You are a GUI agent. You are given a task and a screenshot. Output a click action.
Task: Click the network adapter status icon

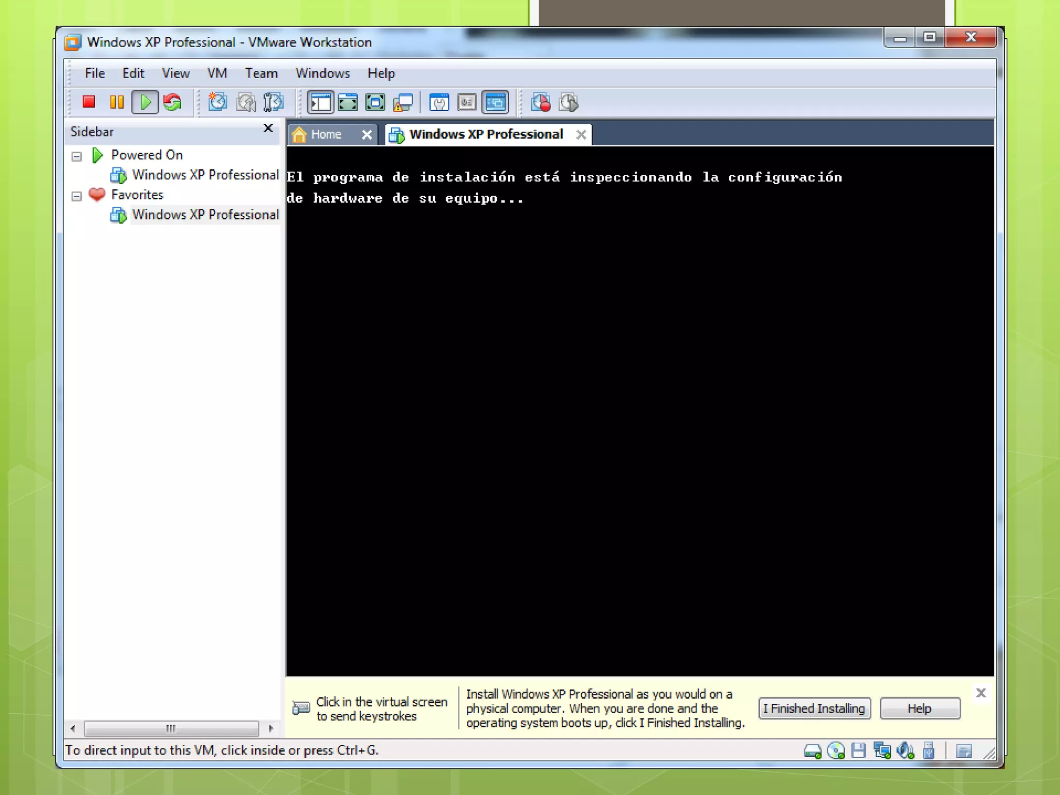pyautogui.click(x=882, y=750)
